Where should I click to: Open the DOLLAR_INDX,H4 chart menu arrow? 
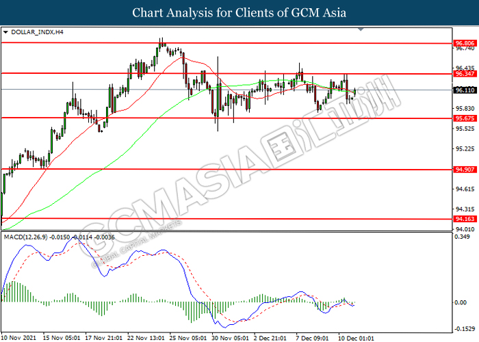[x=5, y=32]
